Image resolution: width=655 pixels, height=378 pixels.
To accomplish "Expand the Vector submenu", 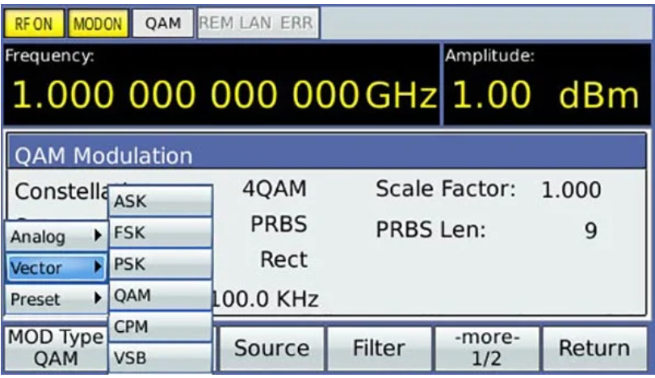I will [x=54, y=267].
